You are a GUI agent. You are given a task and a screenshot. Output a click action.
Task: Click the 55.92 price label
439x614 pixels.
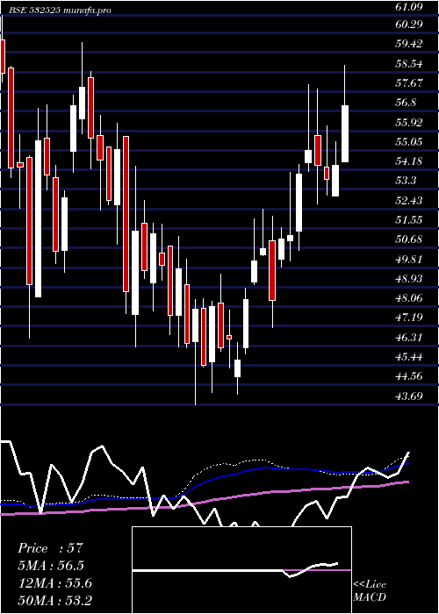(409, 122)
